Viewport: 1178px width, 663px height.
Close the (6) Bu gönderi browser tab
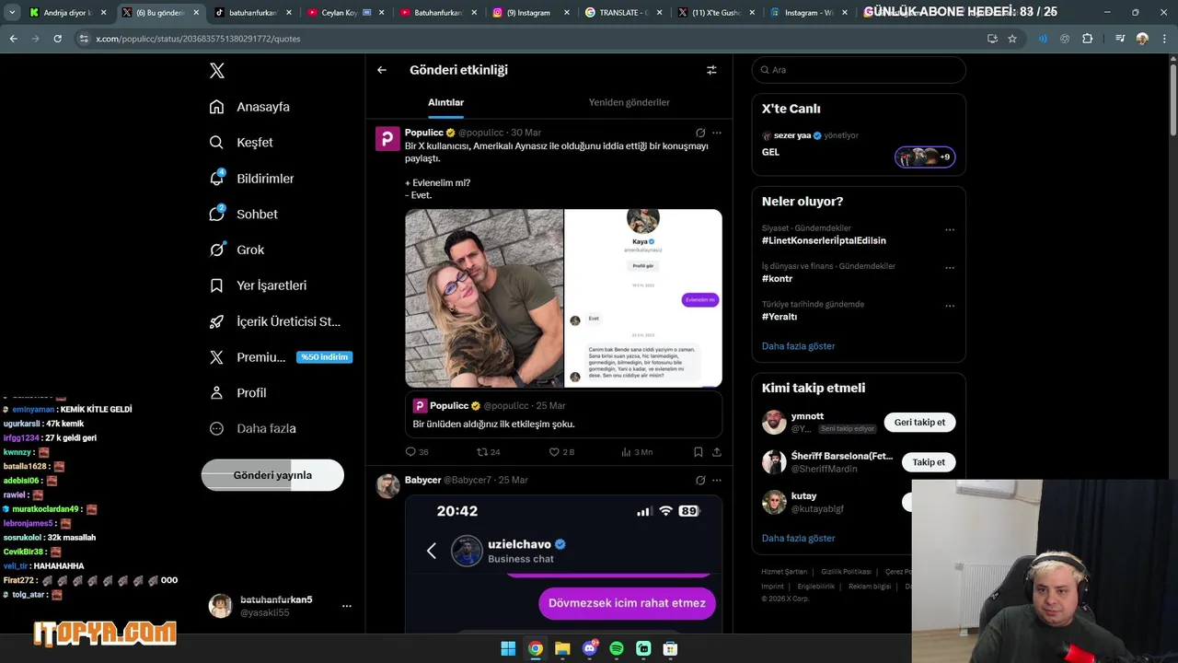[196, 13]
